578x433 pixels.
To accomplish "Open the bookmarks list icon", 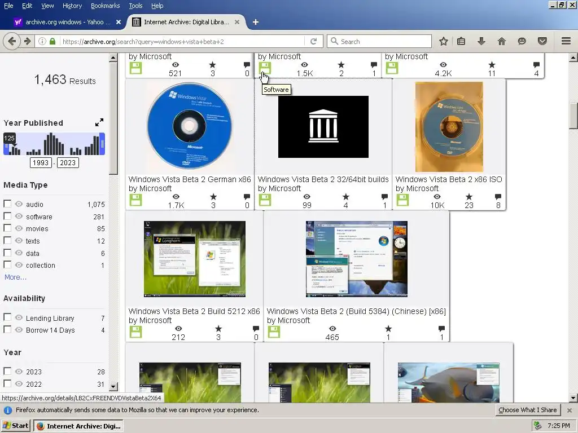I will coord(461,41).
